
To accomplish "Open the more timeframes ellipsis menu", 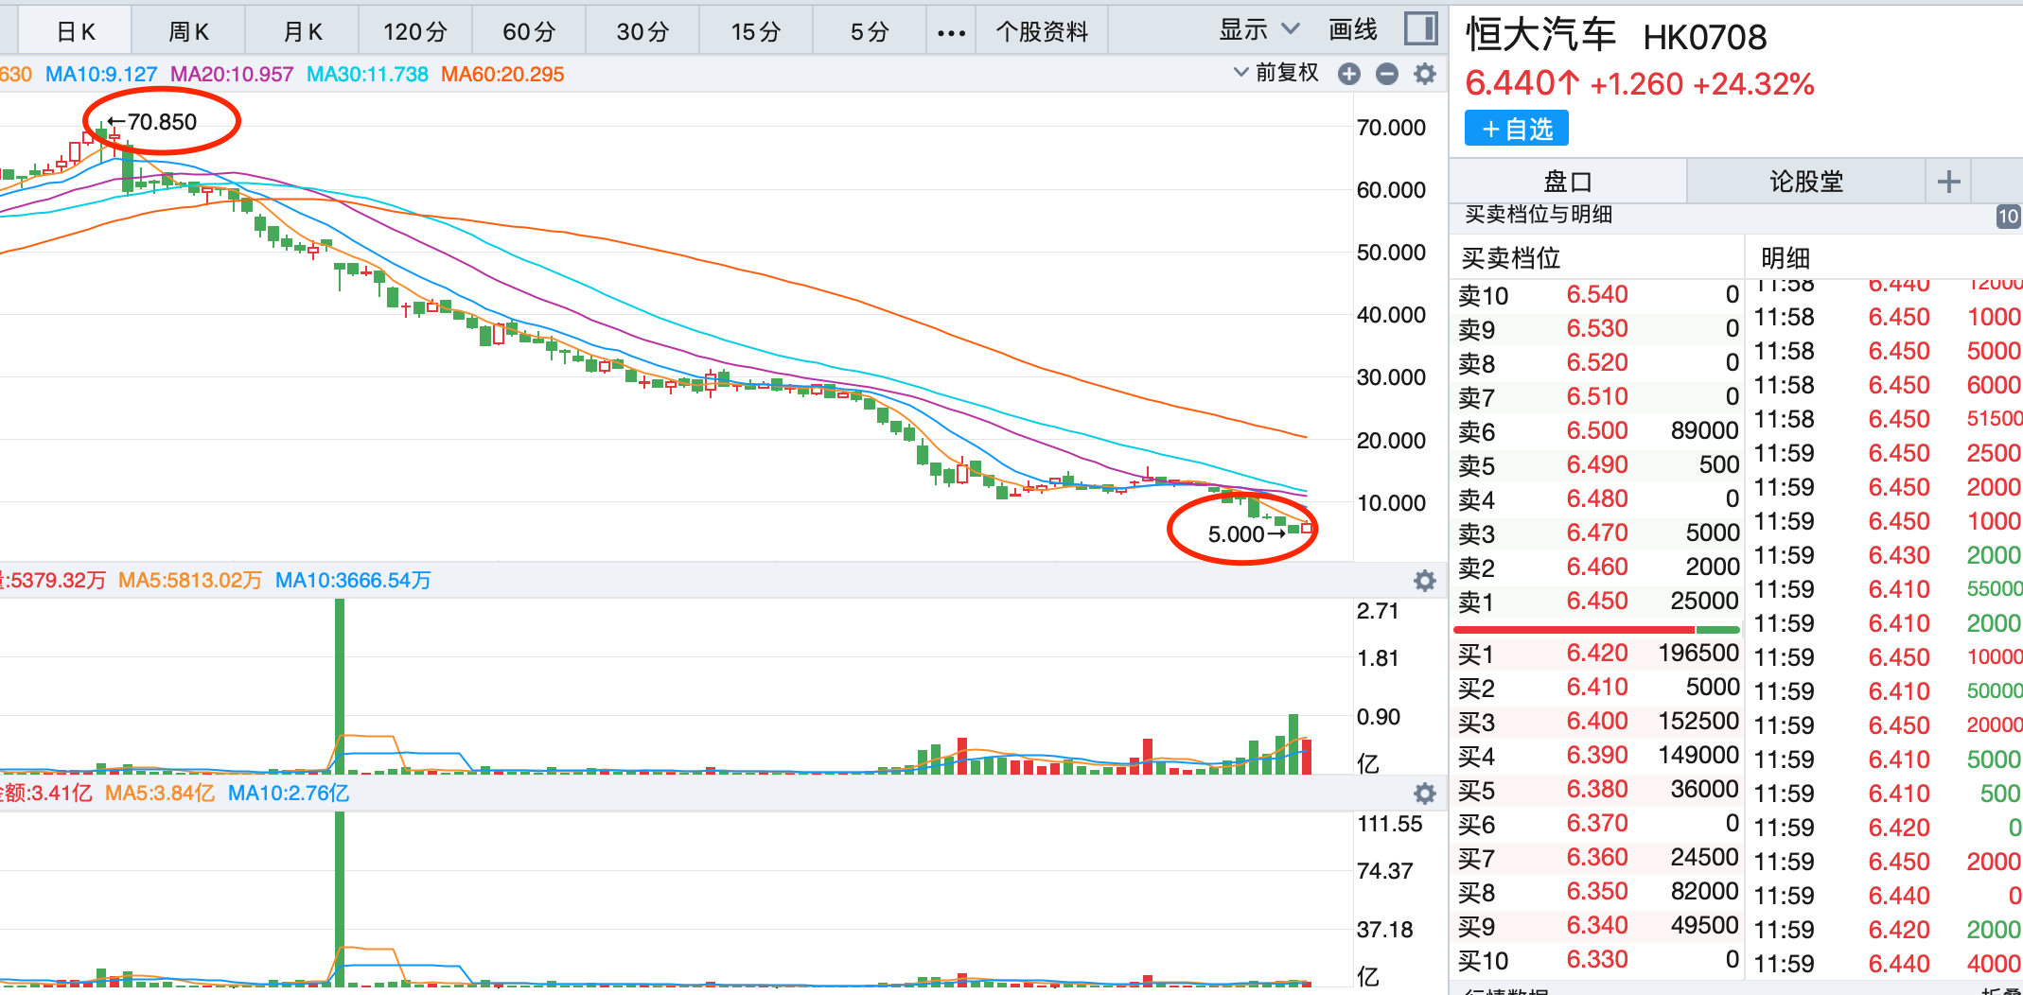I will click(951, 33).
